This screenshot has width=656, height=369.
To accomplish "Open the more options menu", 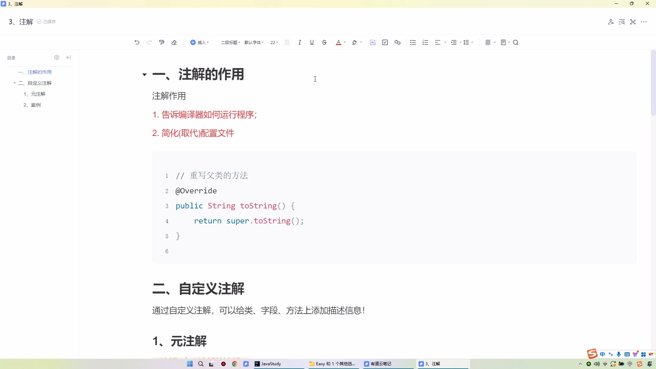I will (644, 22).
